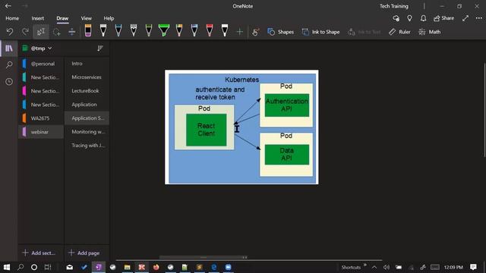This screenshot has height=273, width=486.
Task: Toggle the navigation panes icon
Action: tap(9, 49)
